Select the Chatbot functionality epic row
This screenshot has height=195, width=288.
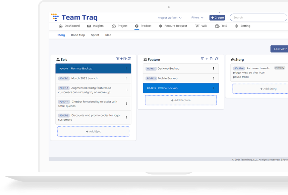click(x=93, y=104)
